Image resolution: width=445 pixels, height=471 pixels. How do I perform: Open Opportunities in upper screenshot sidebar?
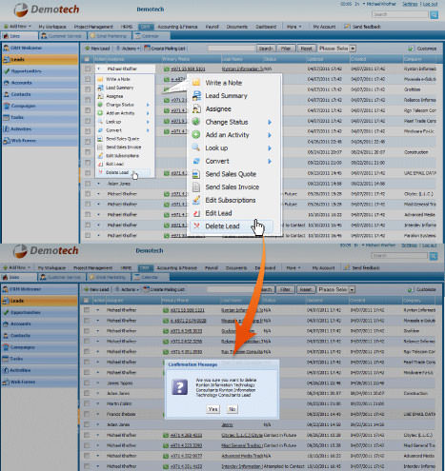(40, 71)
